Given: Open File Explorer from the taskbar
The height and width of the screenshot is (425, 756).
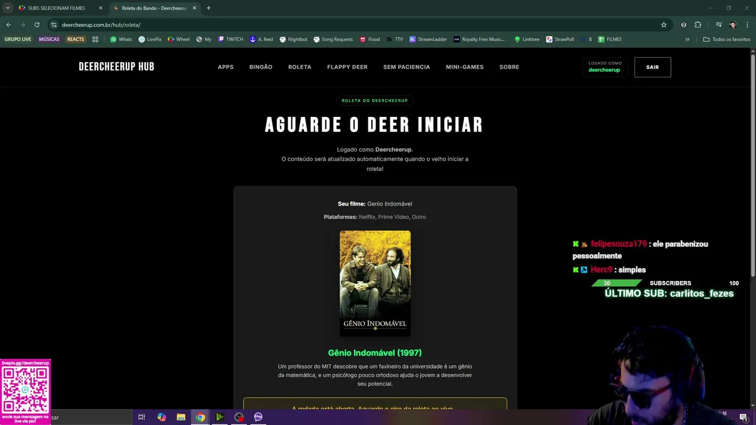Looking at the screenshot, I should 181,417.
